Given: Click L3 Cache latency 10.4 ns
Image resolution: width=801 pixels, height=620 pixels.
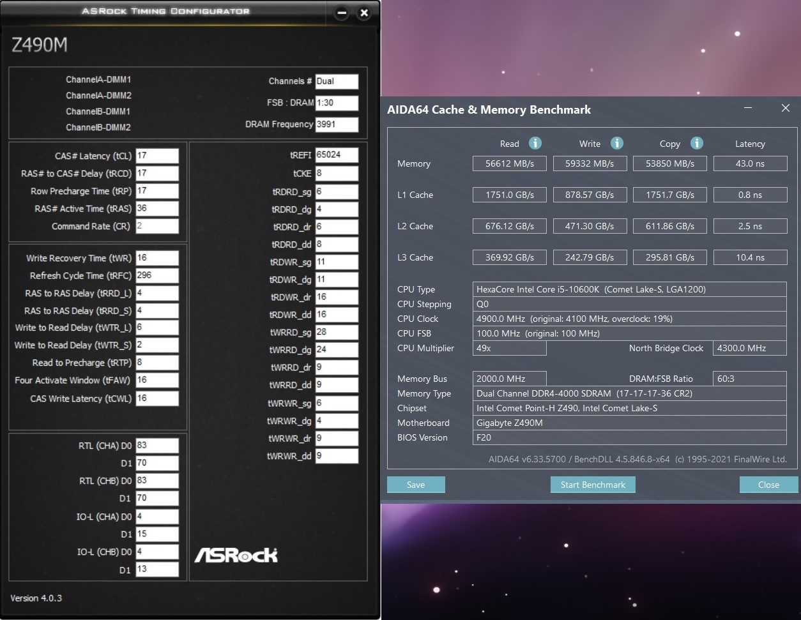Looking at the screenshot, I should tap(750, 257).
